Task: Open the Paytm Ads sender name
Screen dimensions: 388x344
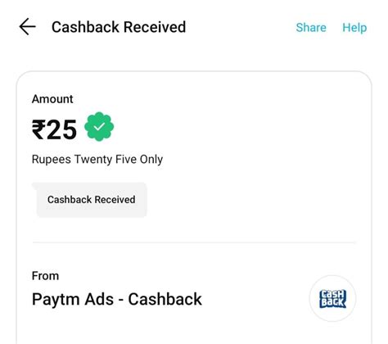Action: tap(117, 299)
